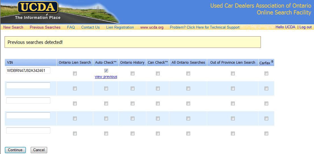The image size is (314, 154).
Task: Check Ontario History in fifth row
Action: coord(132,133)
